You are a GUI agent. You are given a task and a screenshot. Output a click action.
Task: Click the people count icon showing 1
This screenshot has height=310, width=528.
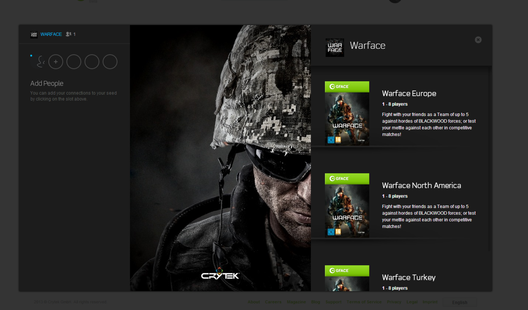click(68, 34)
